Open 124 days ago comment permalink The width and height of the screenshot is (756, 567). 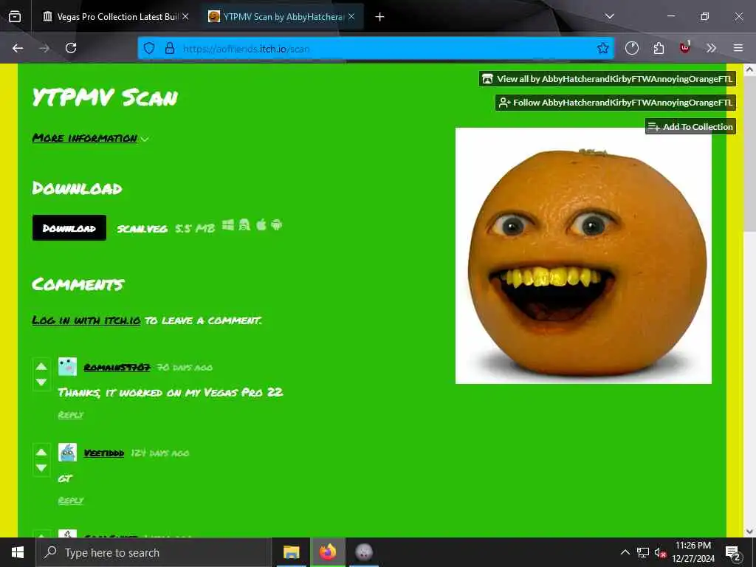pos(160,453)
